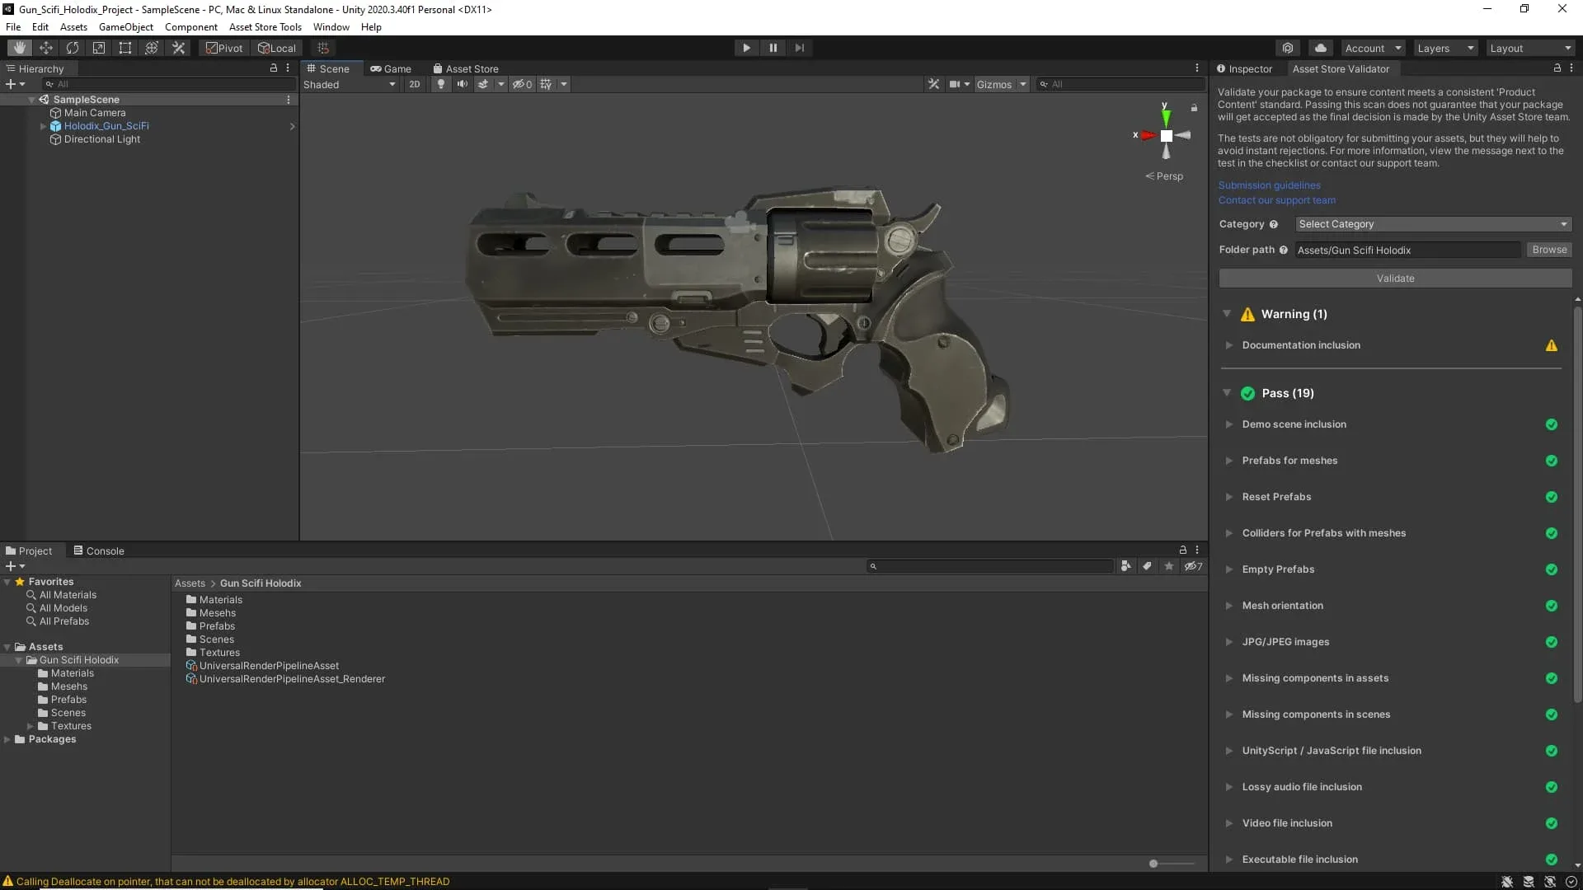
Task: Click the Step frame button
Action: click(x=799, y=48)
